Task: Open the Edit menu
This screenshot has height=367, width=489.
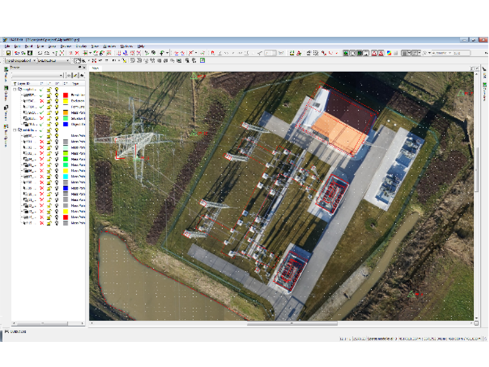Action: pyautogui.click(x=17, y=46)
